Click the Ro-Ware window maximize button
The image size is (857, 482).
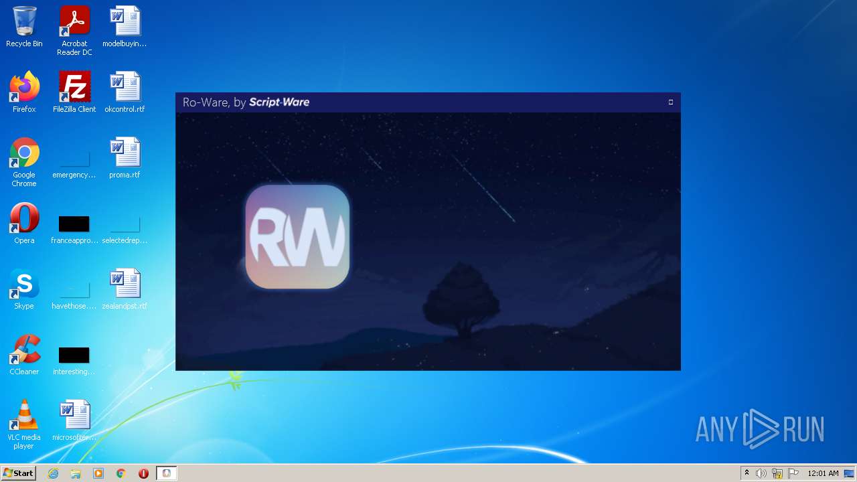point(671,102)
